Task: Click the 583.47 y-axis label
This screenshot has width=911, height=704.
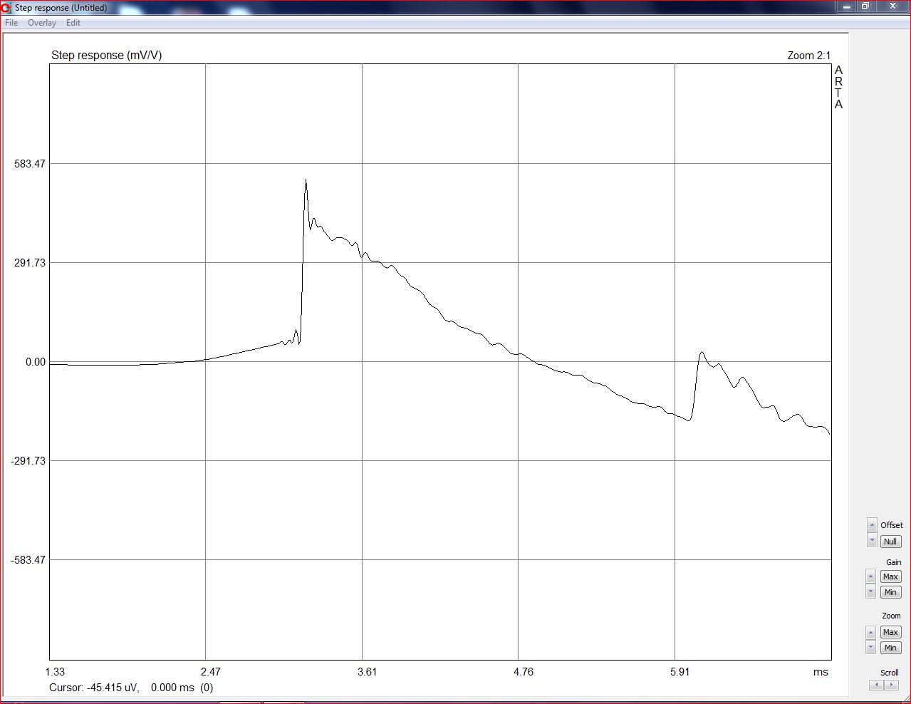Action: pos(30,164)
